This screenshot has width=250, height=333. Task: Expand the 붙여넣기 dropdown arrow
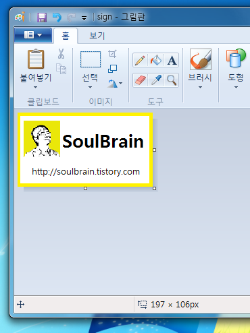point(35,87)
